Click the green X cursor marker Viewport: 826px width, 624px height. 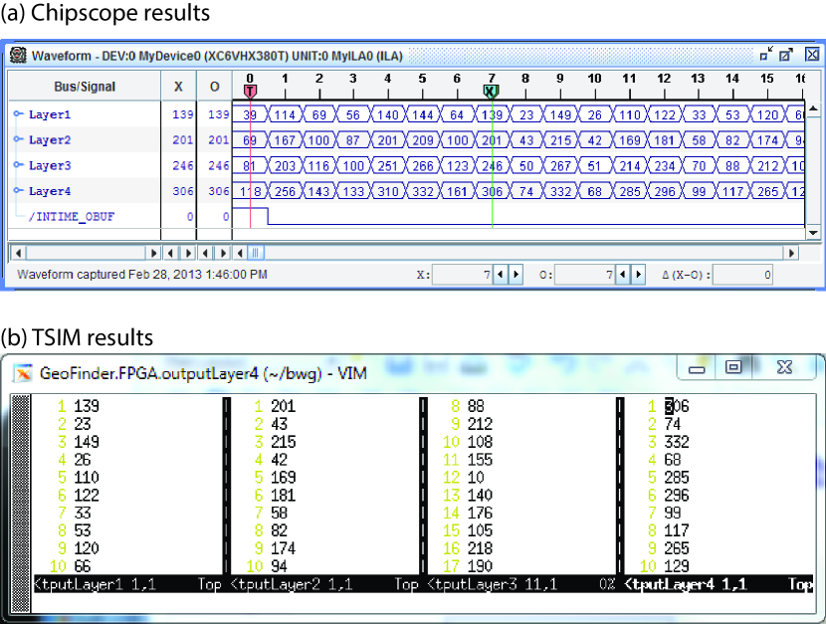pos(491,91)
